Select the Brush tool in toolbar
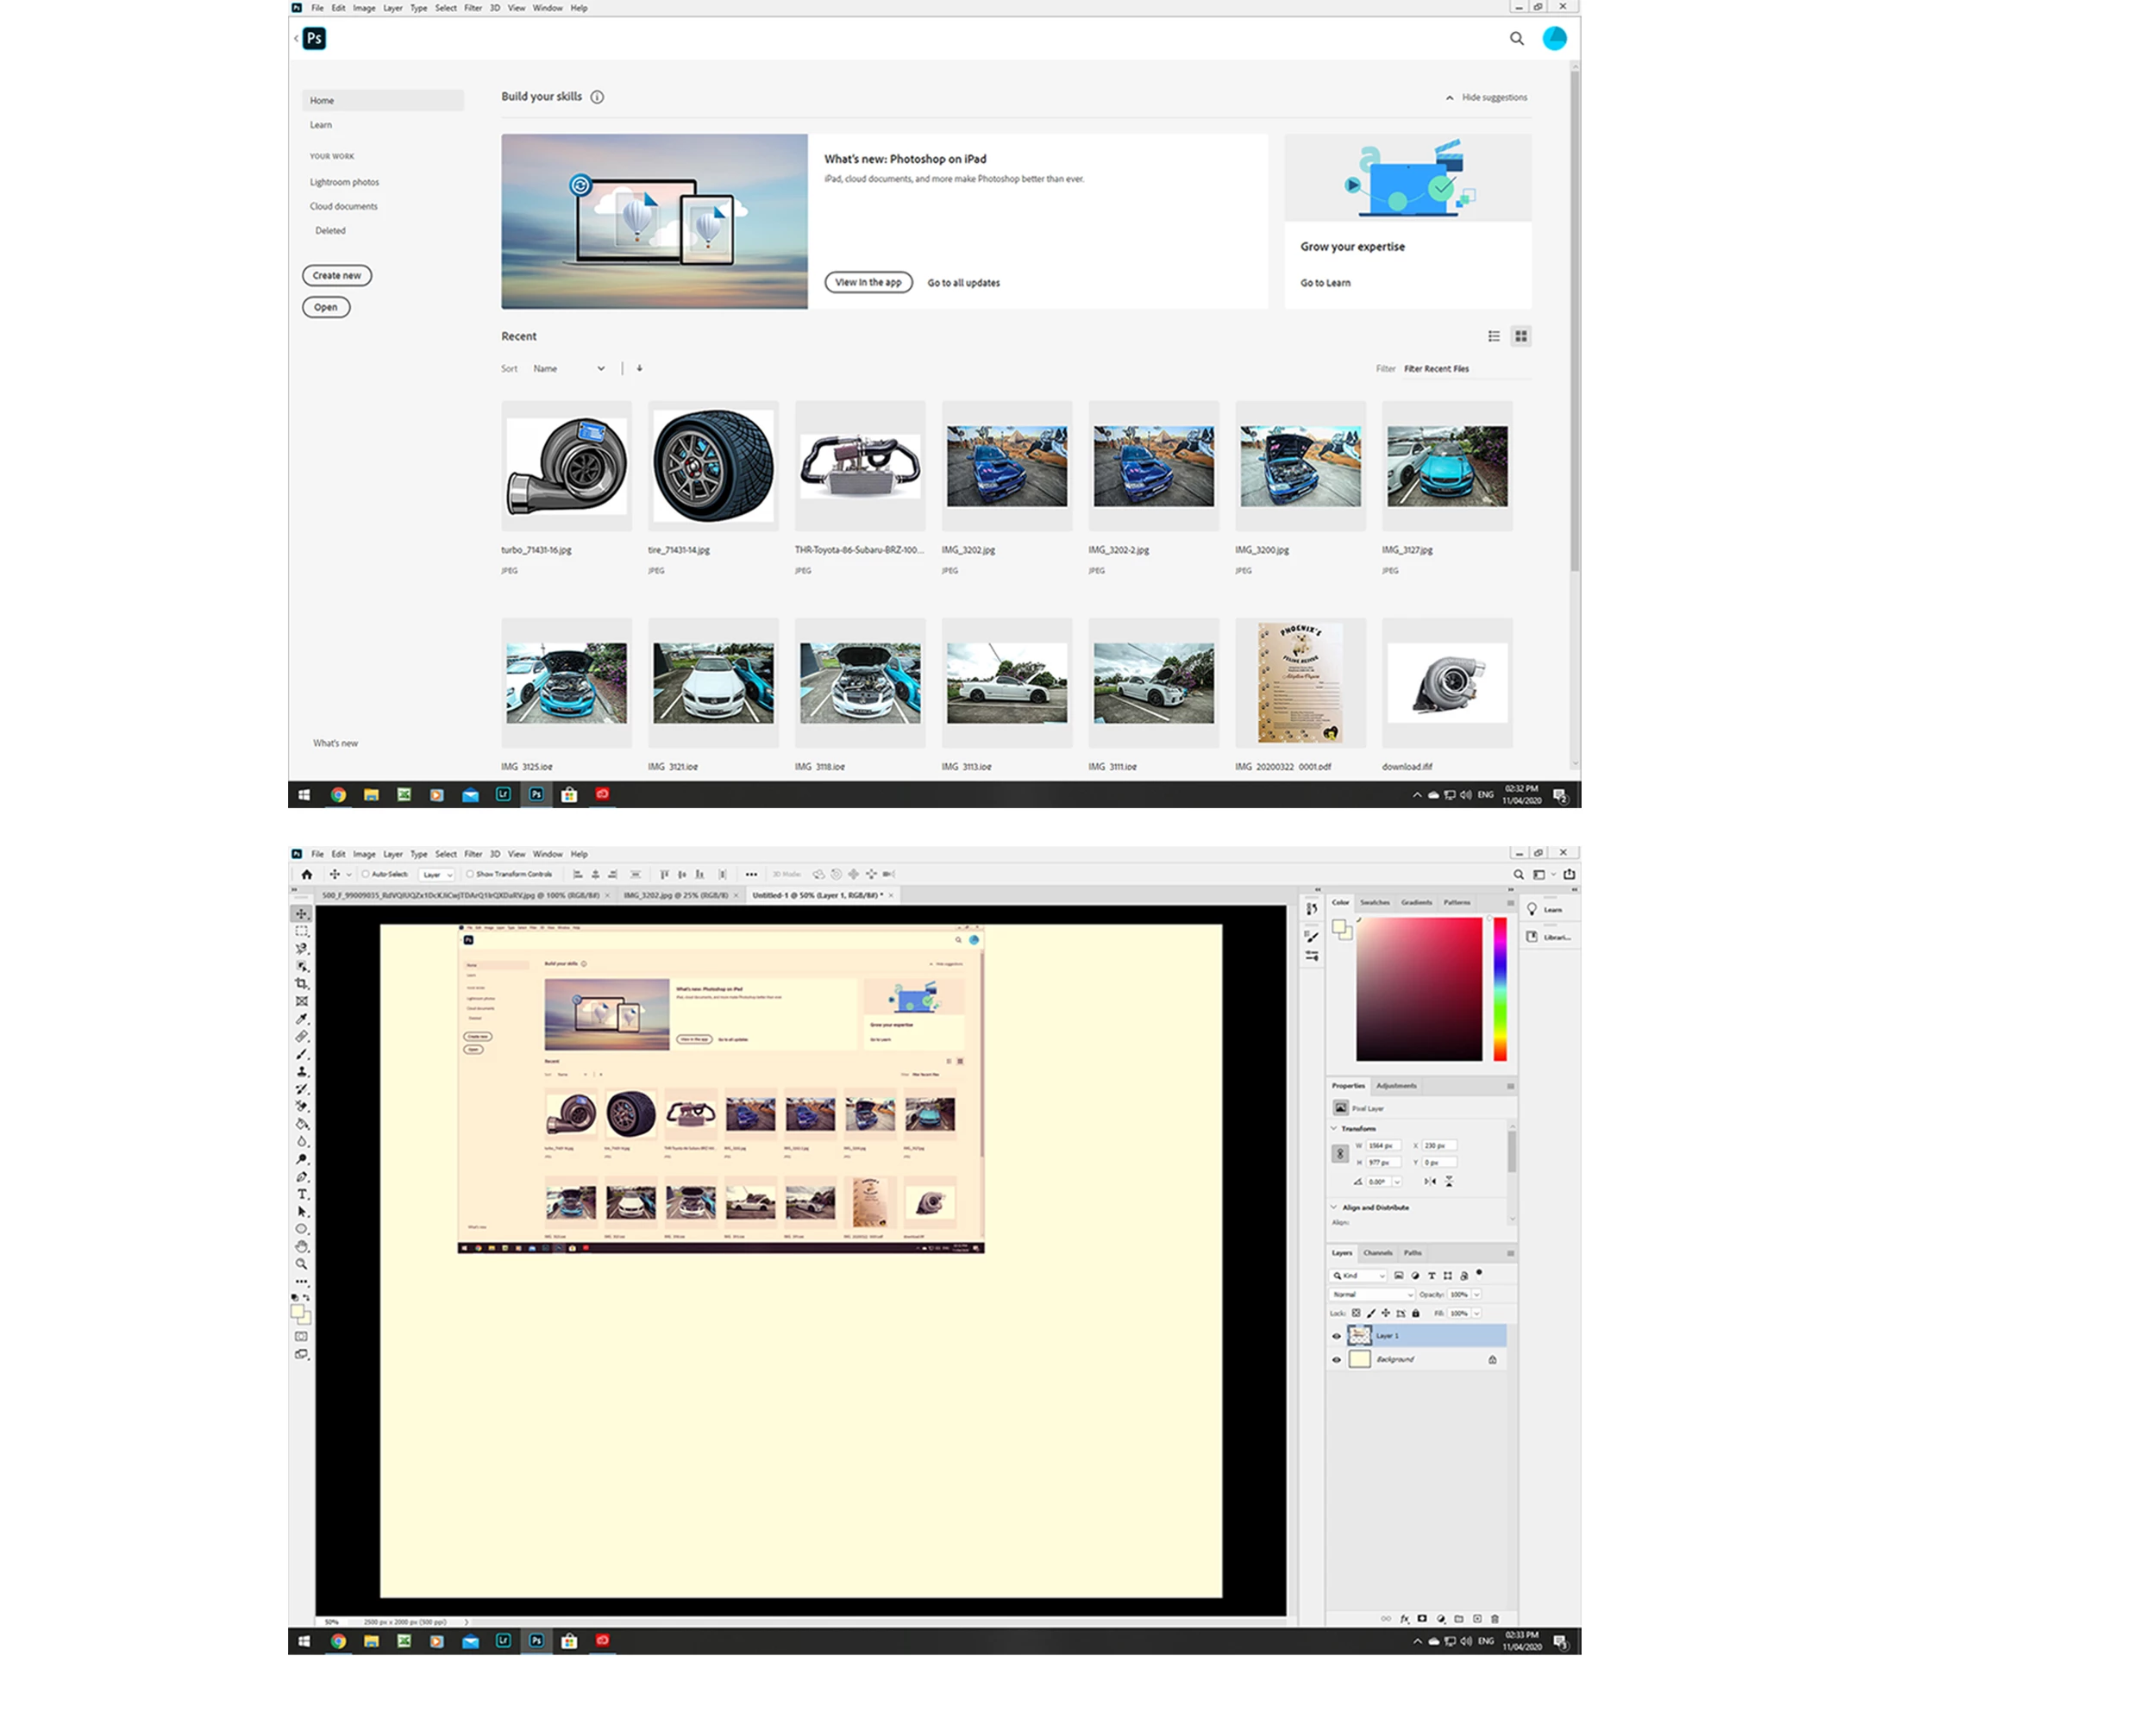Screen dimensions: 2156x1725 301,1054
